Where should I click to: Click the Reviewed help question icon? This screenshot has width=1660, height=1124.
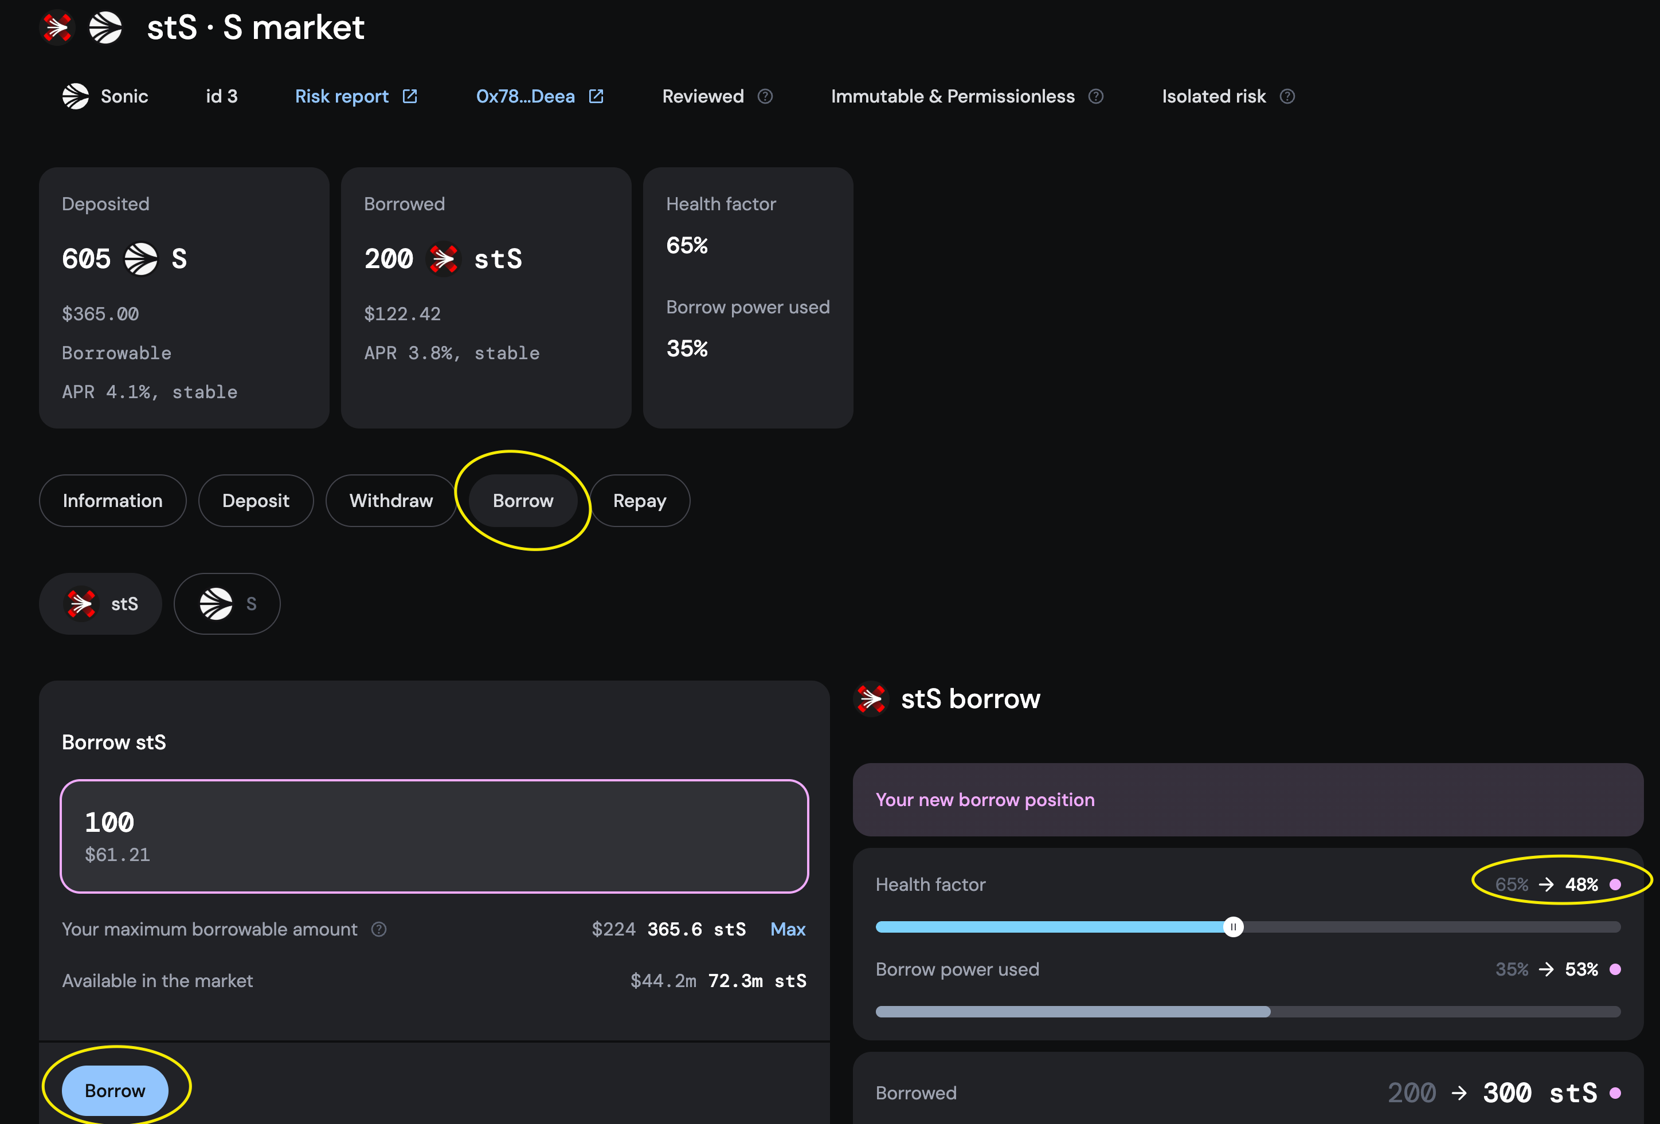tap(765, 96)
